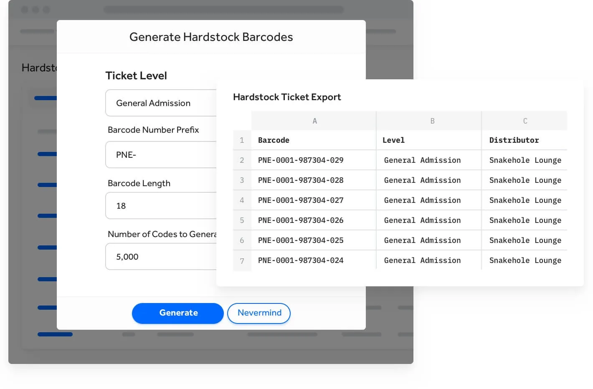The height and width of the screenshot is (389, 593).
Task: Click the Snakehole Lounge cell in row 7
Action: click(525, 260)
